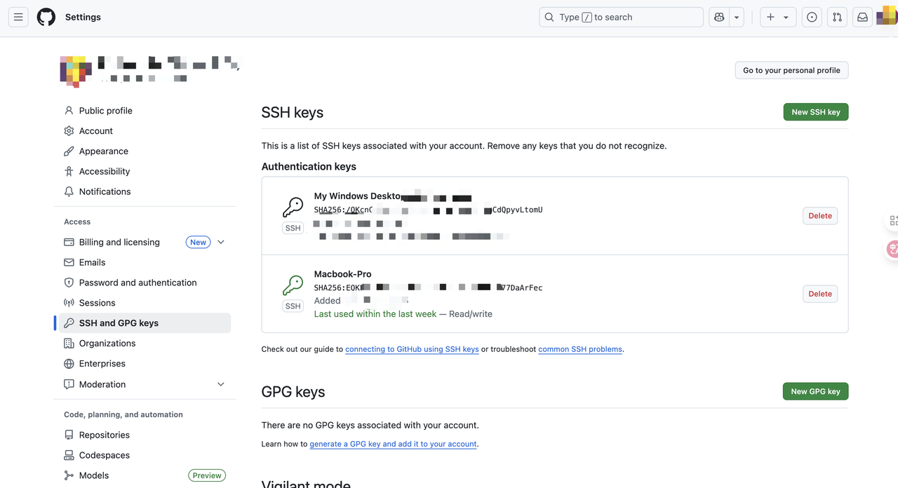The image size is (898, 488).
Task: Delete the Macbook-Pro SSH key
Action: pos(819,294)
